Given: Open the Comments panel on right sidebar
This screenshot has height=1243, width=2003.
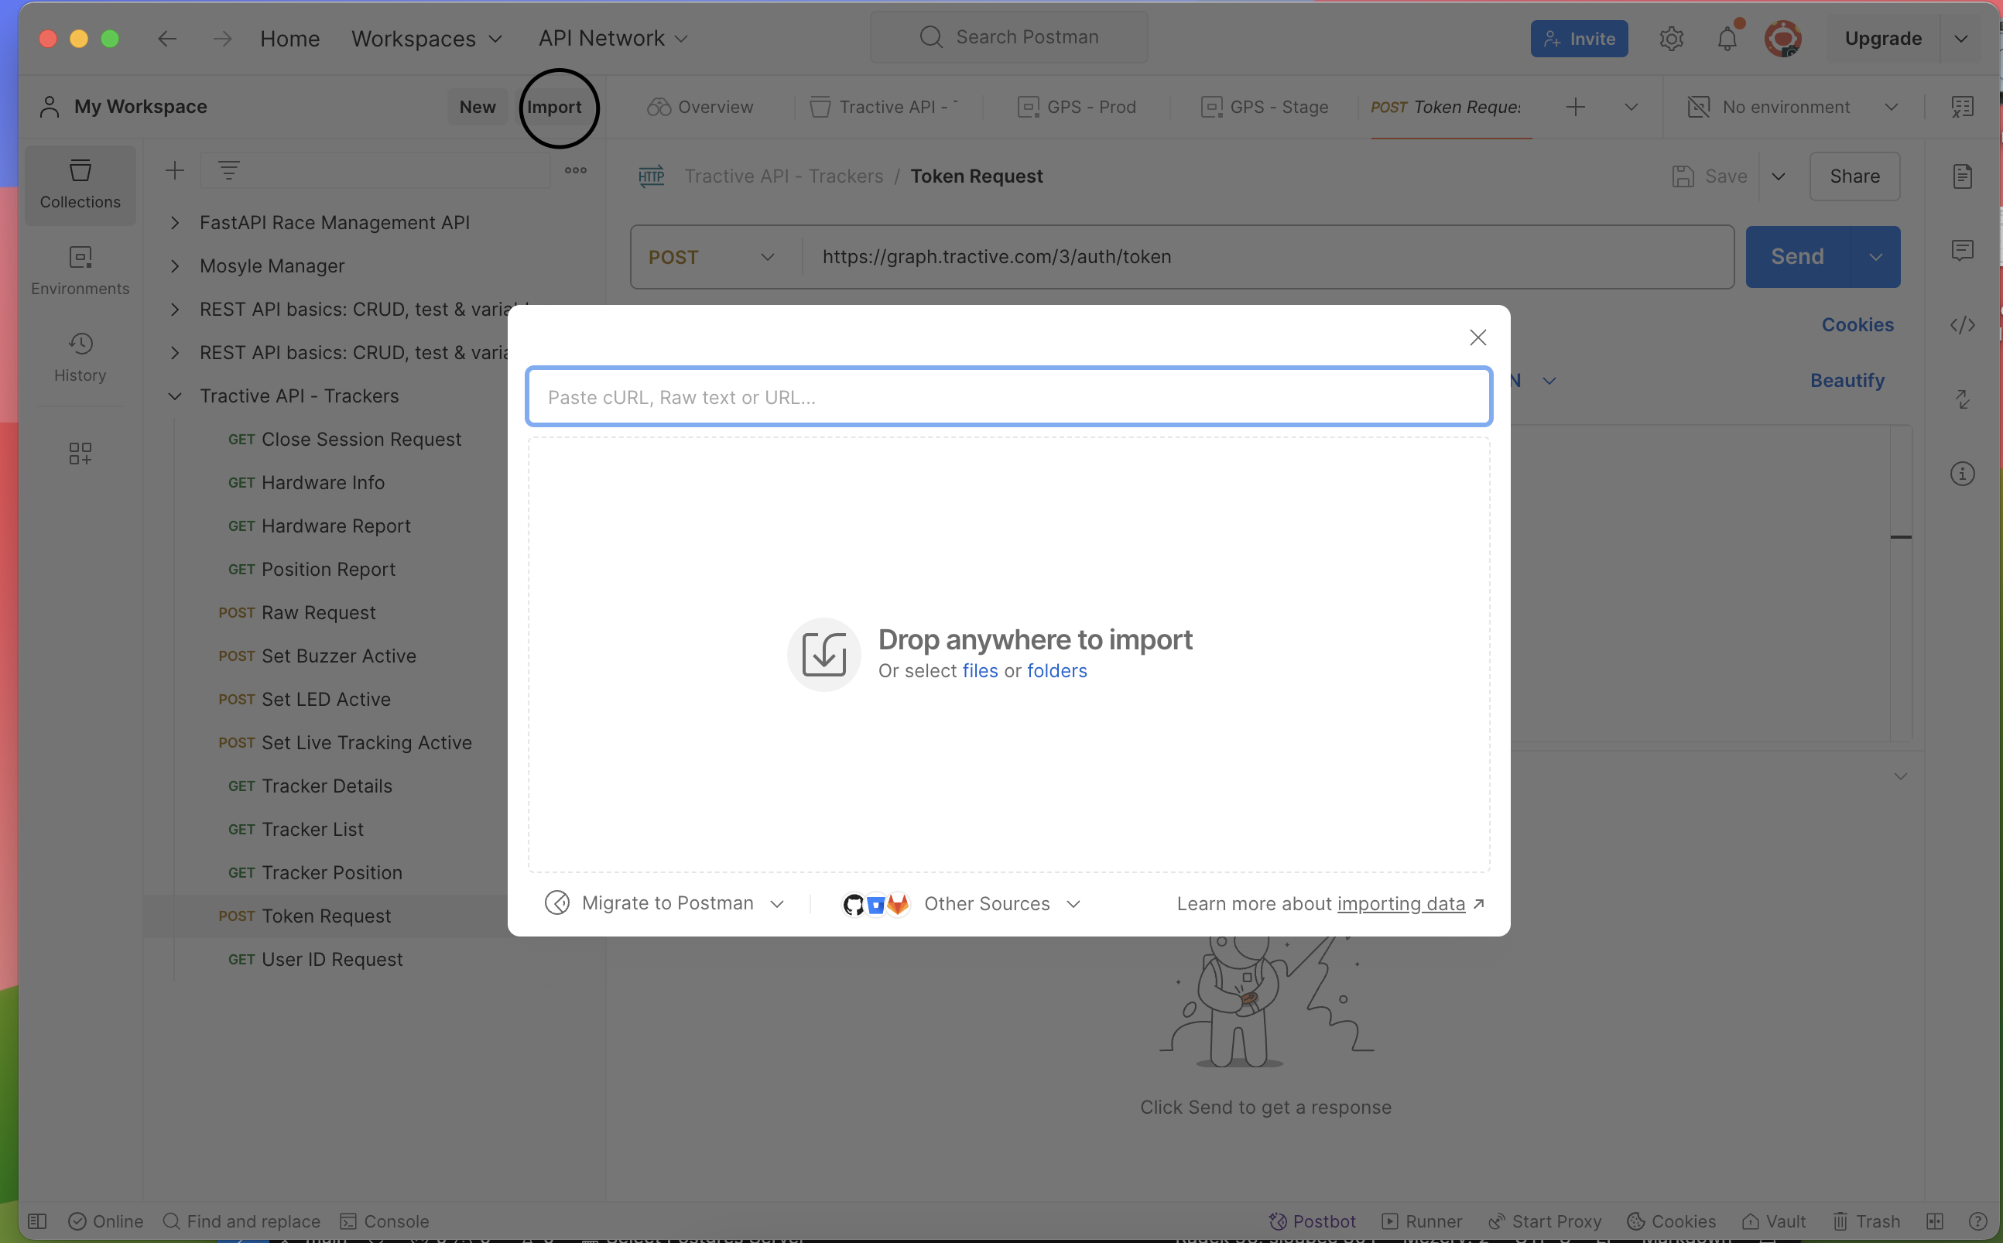Looking at the screenshot, I should tap(1963, 251).
